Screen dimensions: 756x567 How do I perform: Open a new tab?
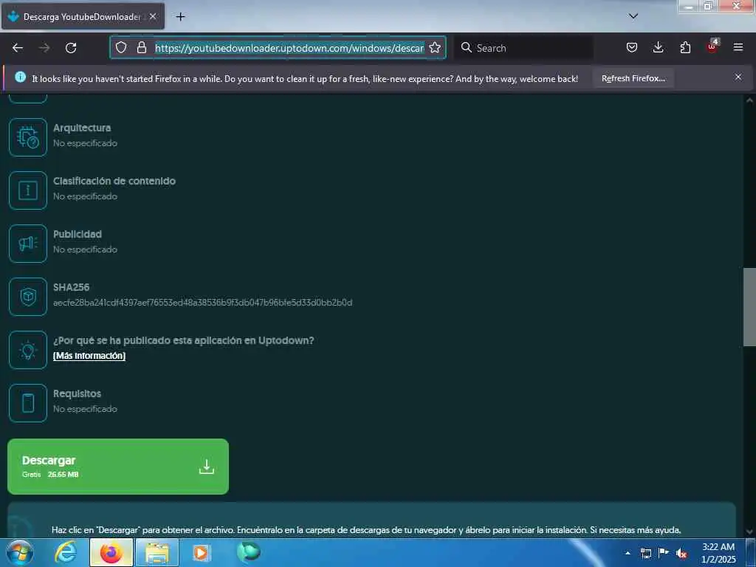click(180, 17)
